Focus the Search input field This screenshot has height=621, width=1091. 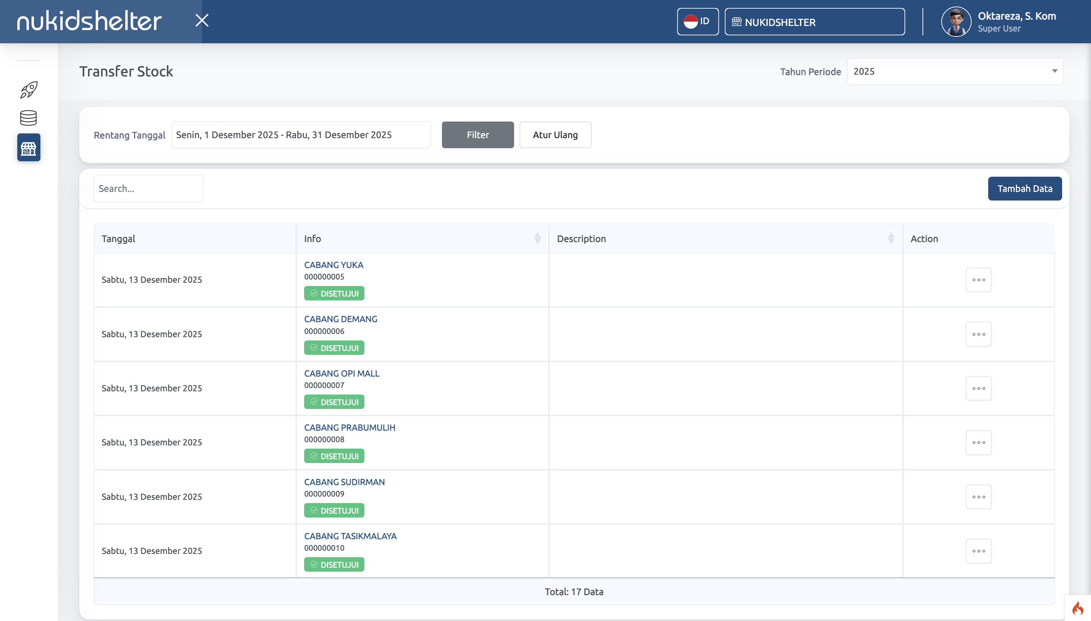[x=149, y=189]
